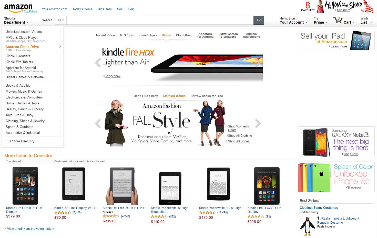This screenshot has width=377, height=238.
Task: Open the Sell your iPad ad image
Action: (x=336, y=41)
